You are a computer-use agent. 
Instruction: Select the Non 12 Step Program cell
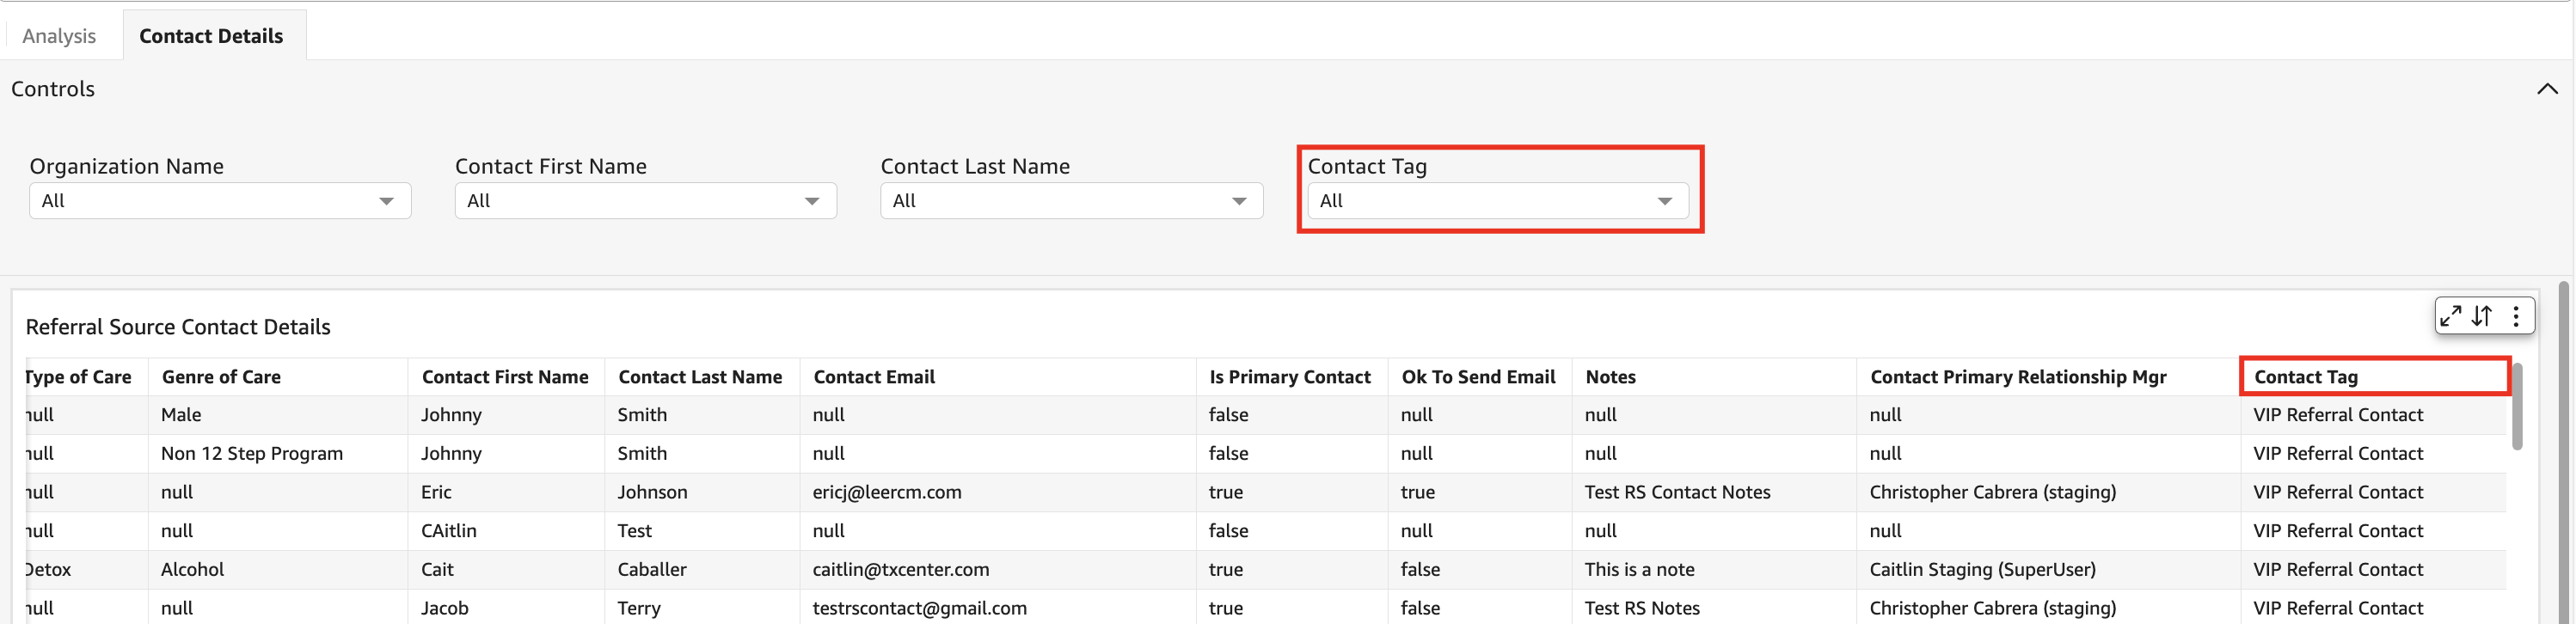pos(252,453)
